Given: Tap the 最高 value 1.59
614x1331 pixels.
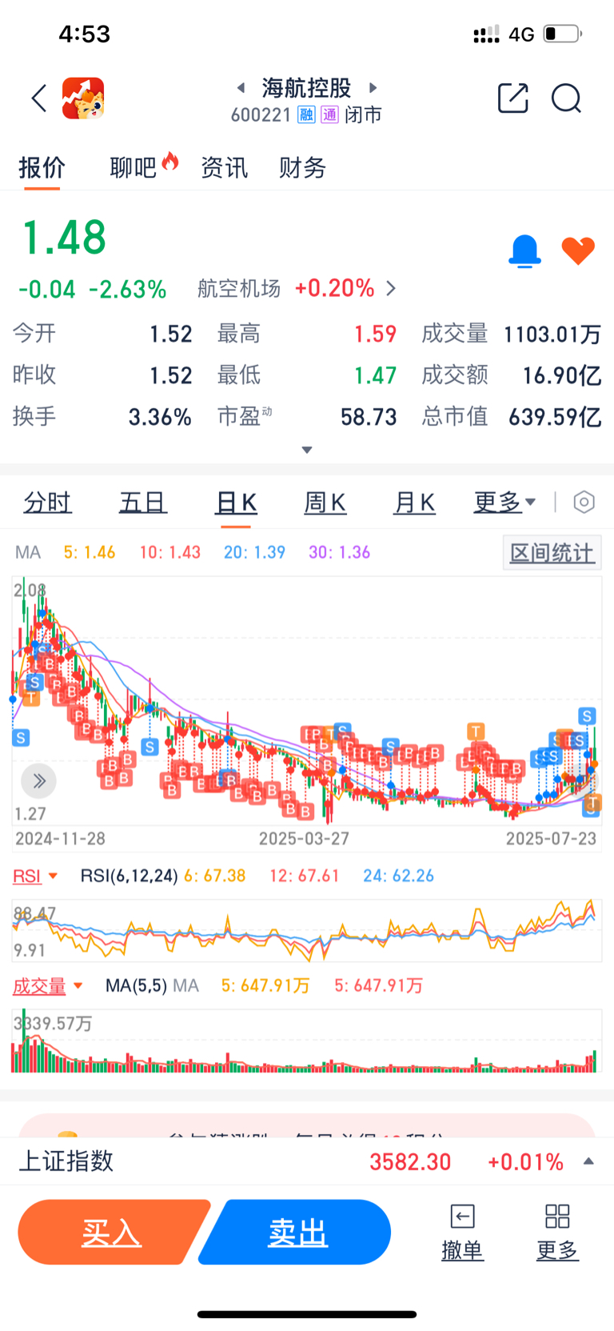Looking at the screenshot, I should (x=376, y=334).
